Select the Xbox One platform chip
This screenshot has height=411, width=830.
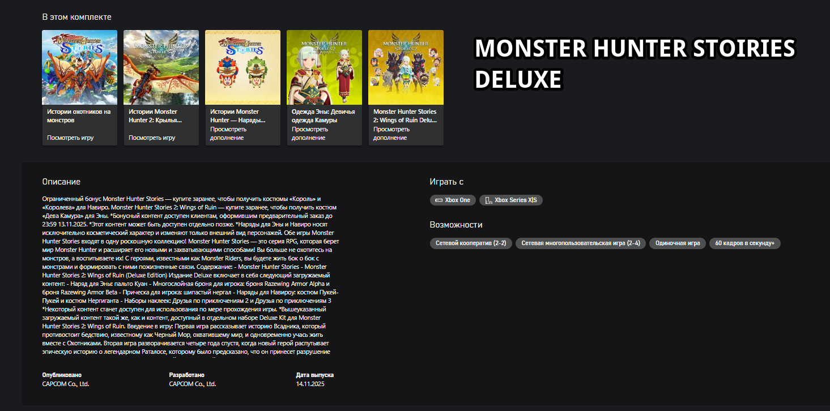(x=453, y=200)
